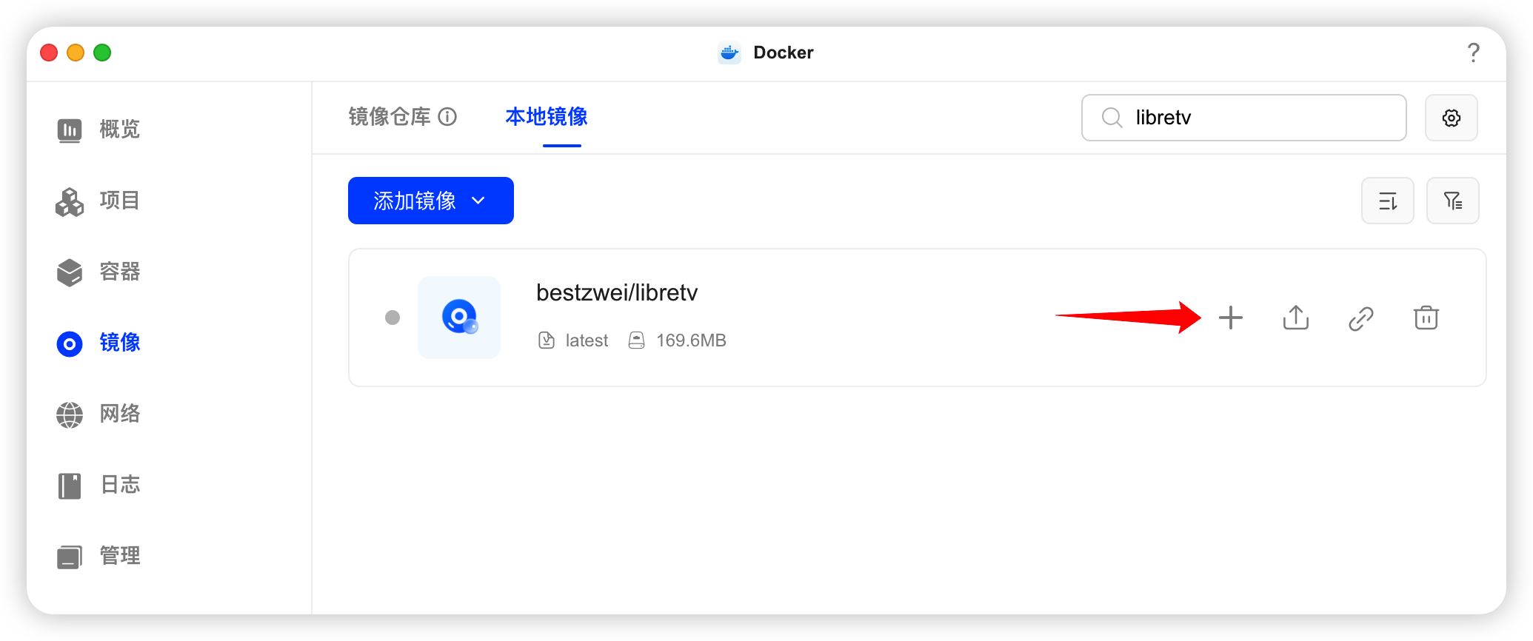The image size is (1533, 641).
Task: Open Docker settings gear icon
Action: [1451, 118]
